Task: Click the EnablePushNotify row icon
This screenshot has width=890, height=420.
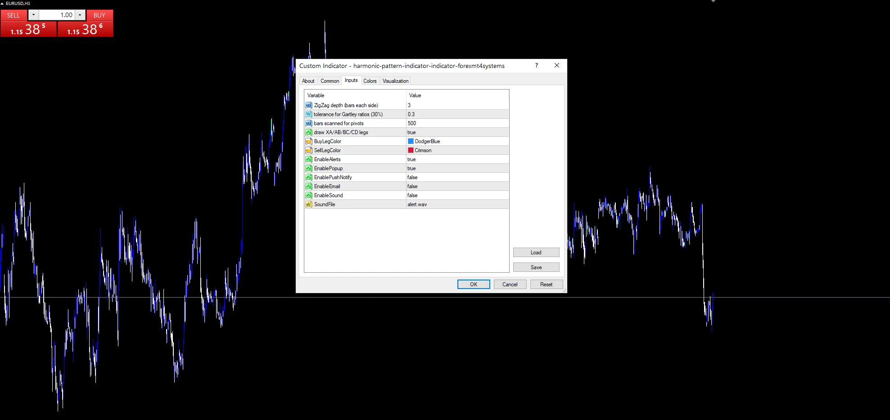Action: coord(308,177)
